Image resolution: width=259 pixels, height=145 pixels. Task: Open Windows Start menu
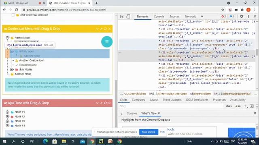(x=4, y=141)
